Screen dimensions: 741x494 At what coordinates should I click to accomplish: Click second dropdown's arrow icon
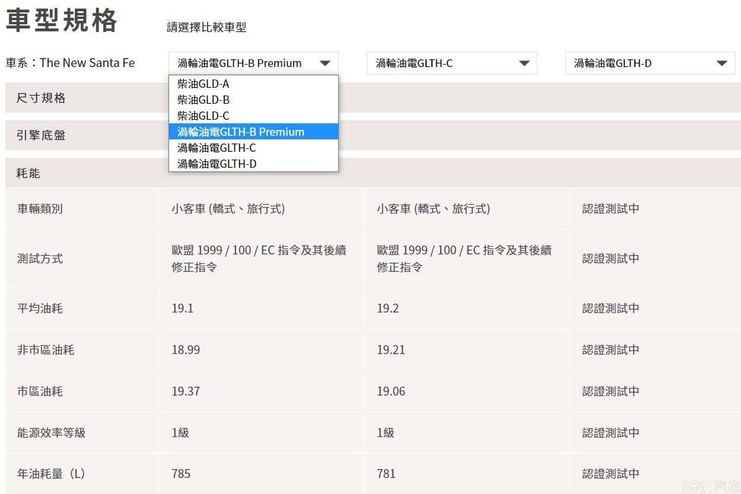pos(524,63)
